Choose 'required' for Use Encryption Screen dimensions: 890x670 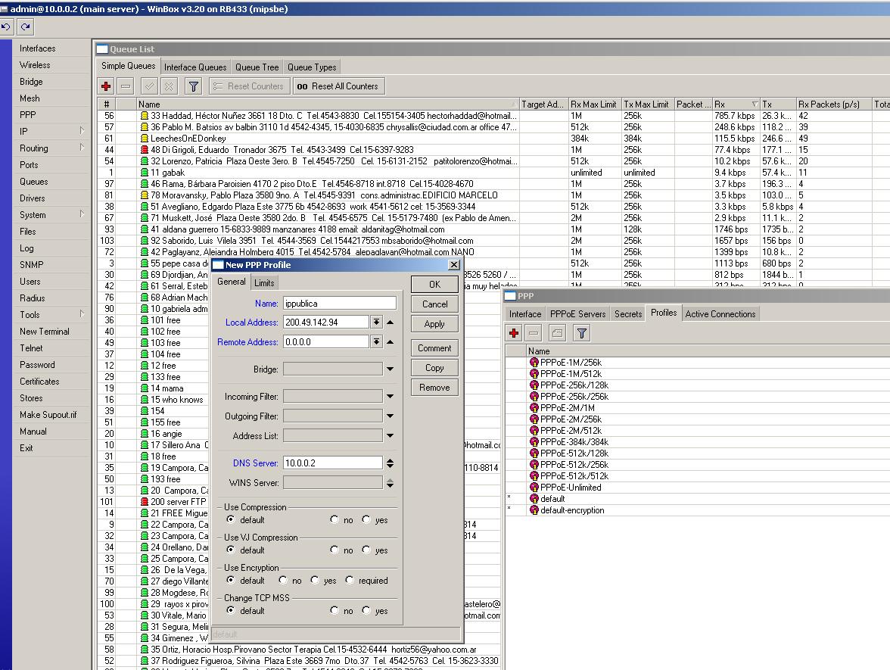point(350,581)
